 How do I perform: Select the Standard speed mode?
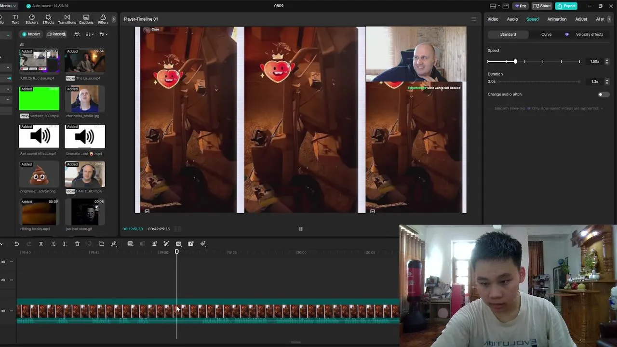[x=508, y=34]
